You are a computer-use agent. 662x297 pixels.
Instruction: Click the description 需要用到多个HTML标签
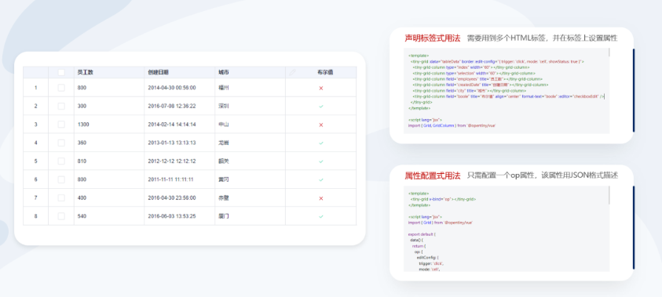507,38
